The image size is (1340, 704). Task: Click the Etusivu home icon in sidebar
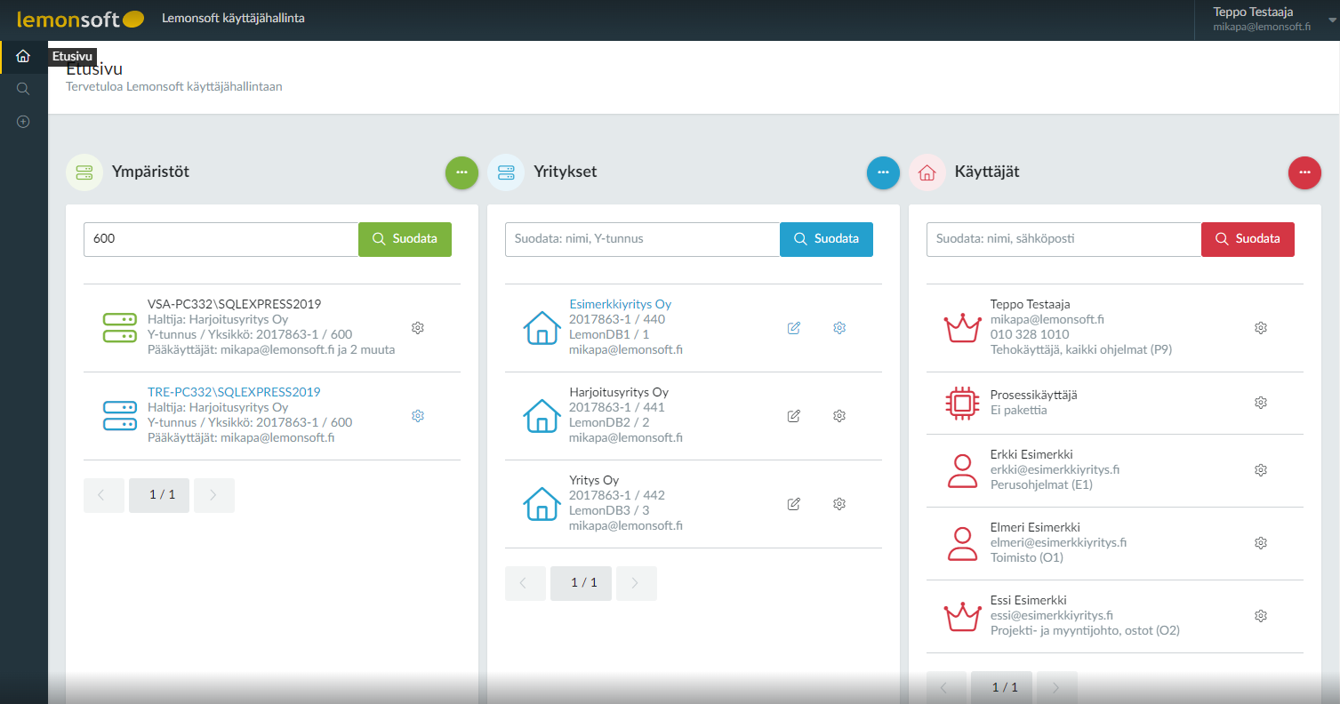click(23, 57)
